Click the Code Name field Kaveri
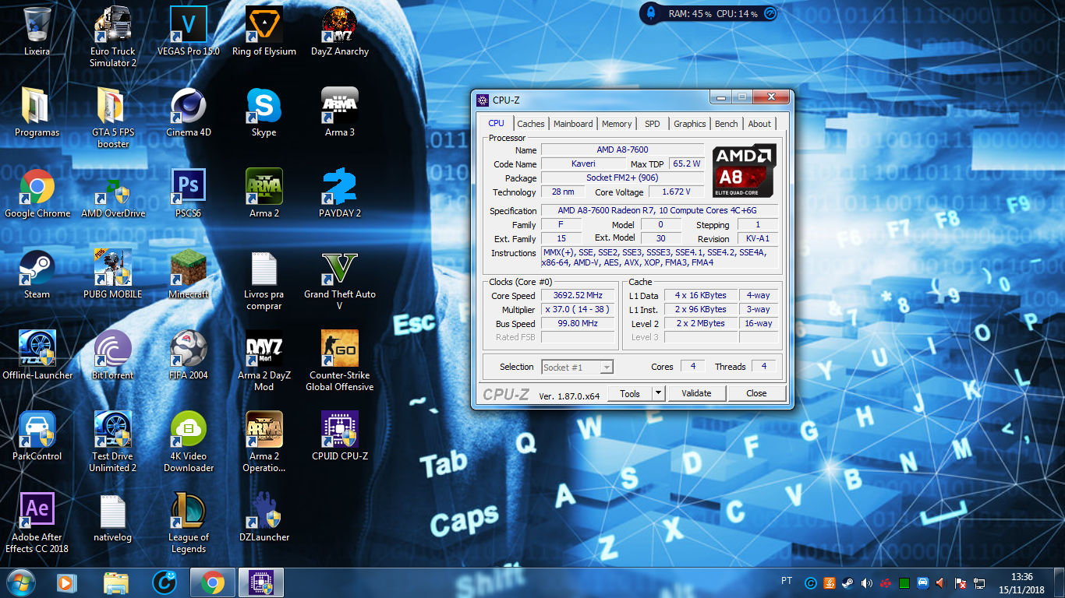Screen dimensions: 1065x598 pyautogui.click(x=583, y=164)
